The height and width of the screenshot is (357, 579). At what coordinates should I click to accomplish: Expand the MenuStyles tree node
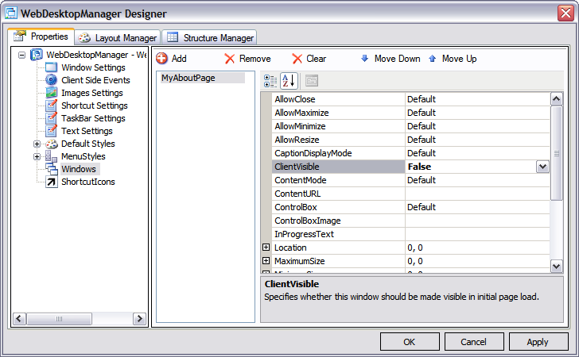37,156
